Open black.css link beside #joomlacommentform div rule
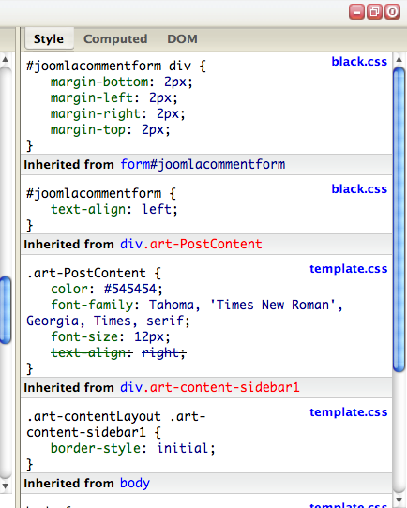Screen dimensions: 407x508 coord(359,61)
